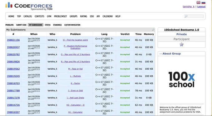Click the 62 ms time cell
The image size is (212, 116).
[138, 105]
